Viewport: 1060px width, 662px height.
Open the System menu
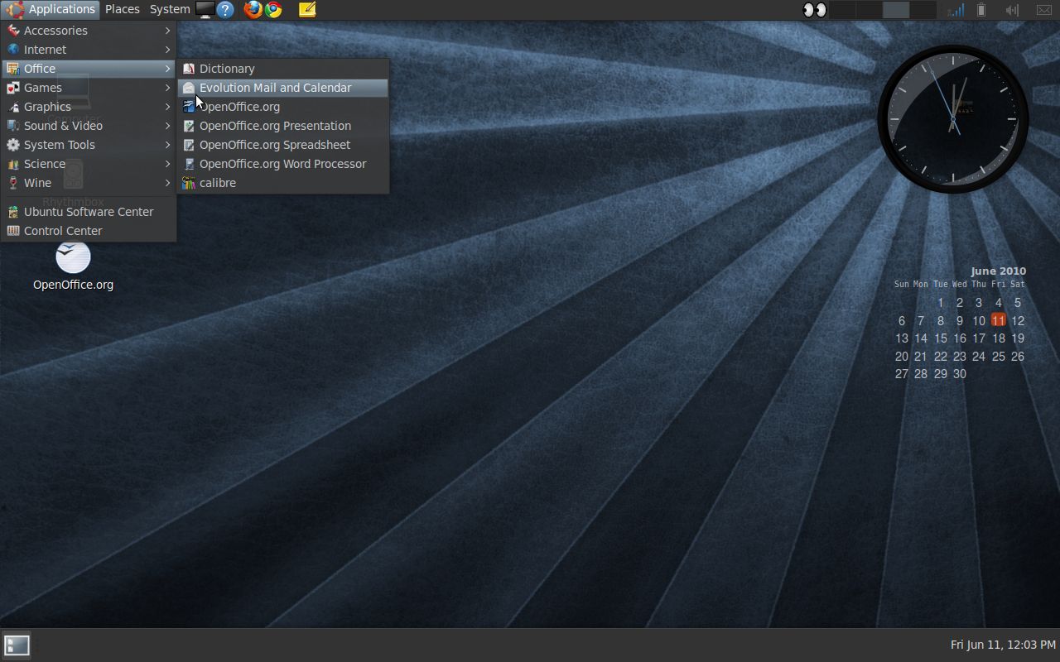point(170,9)
